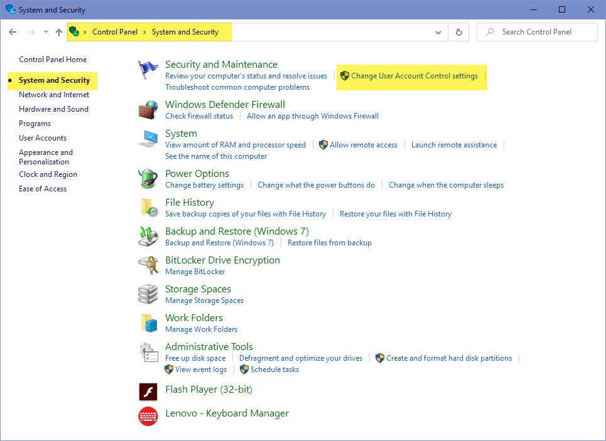
Task: Click Restore files from backup link
Action: click(x=330, y=243)
